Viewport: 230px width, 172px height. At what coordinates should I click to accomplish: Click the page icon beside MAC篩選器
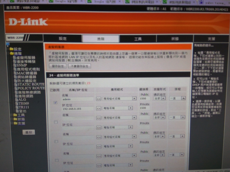coord(15,73)
